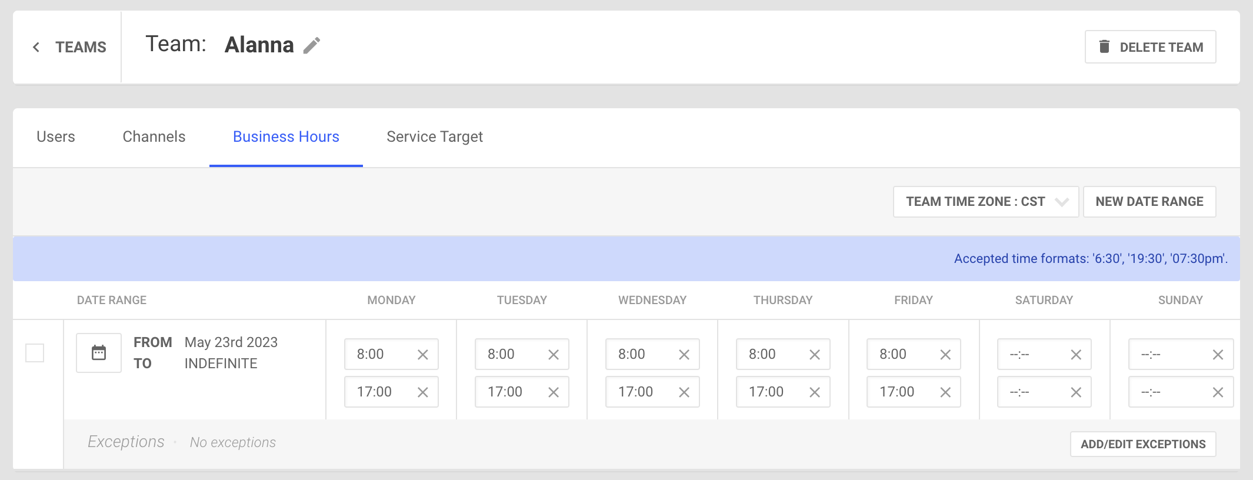This screenshot has height=480, width=1253.
Task: Switch to the Users tab
Action: point(56,137)
